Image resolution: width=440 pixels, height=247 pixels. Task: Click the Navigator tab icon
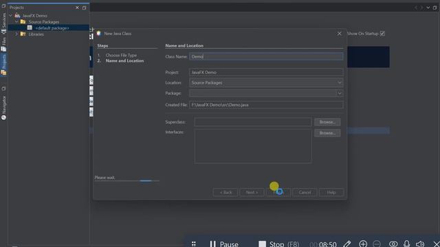3,117
